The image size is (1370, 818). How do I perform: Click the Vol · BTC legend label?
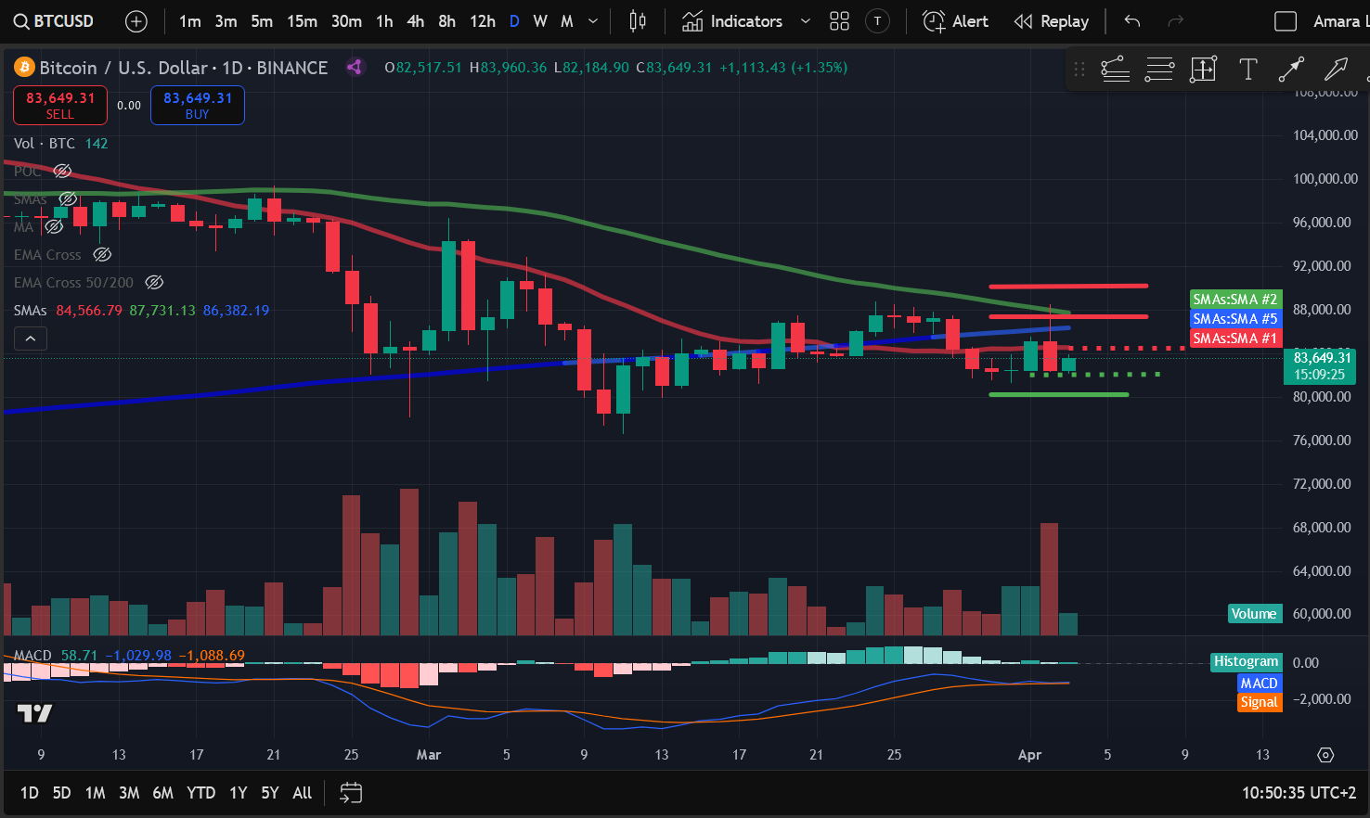[44, 143]
